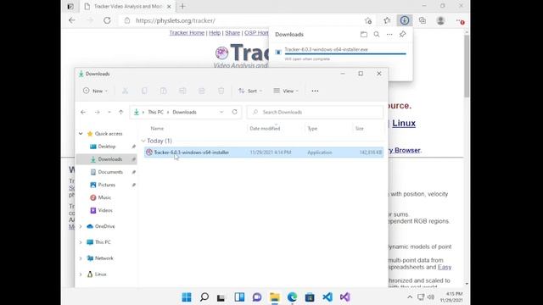Open the browser profile avatar
The image size is (543, 305).
(x=440, y=20)
